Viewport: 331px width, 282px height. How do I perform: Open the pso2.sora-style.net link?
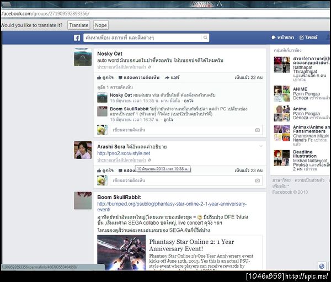124,153
